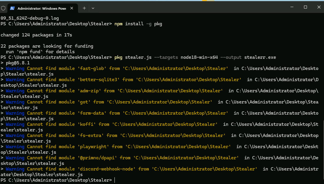
Task: Click the 'adm-zip' module name in warning
Action: click(89, 91)
